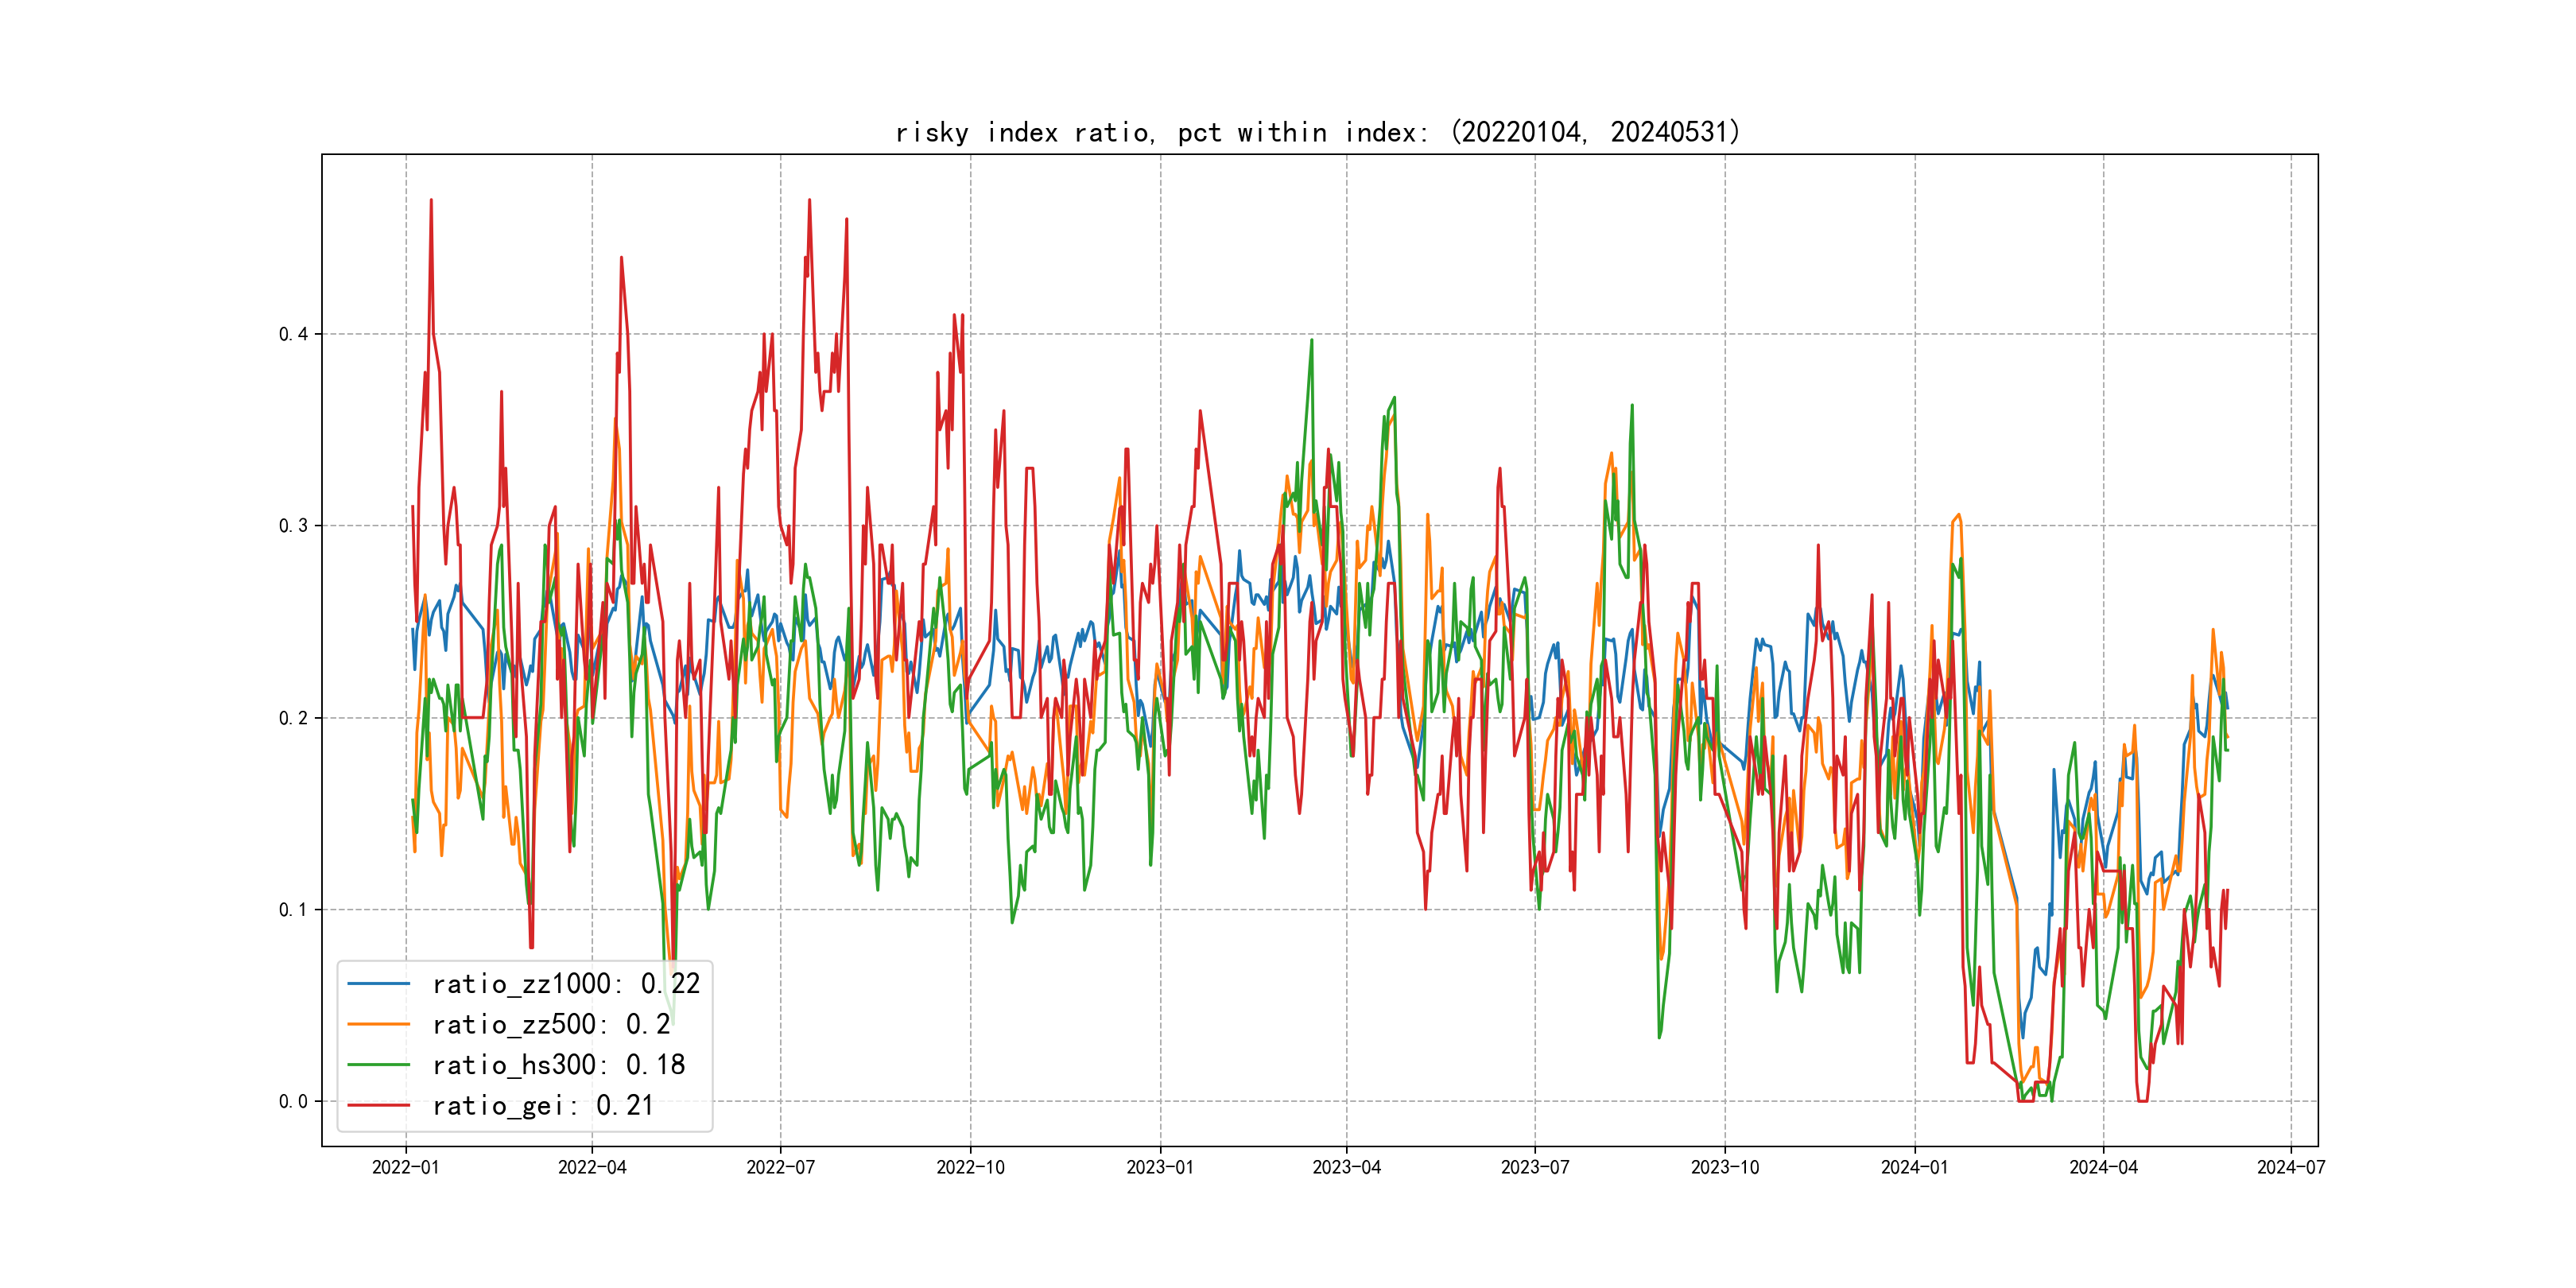Select legend label ratio_hs300: 0.18

[x=558, y=1065]
